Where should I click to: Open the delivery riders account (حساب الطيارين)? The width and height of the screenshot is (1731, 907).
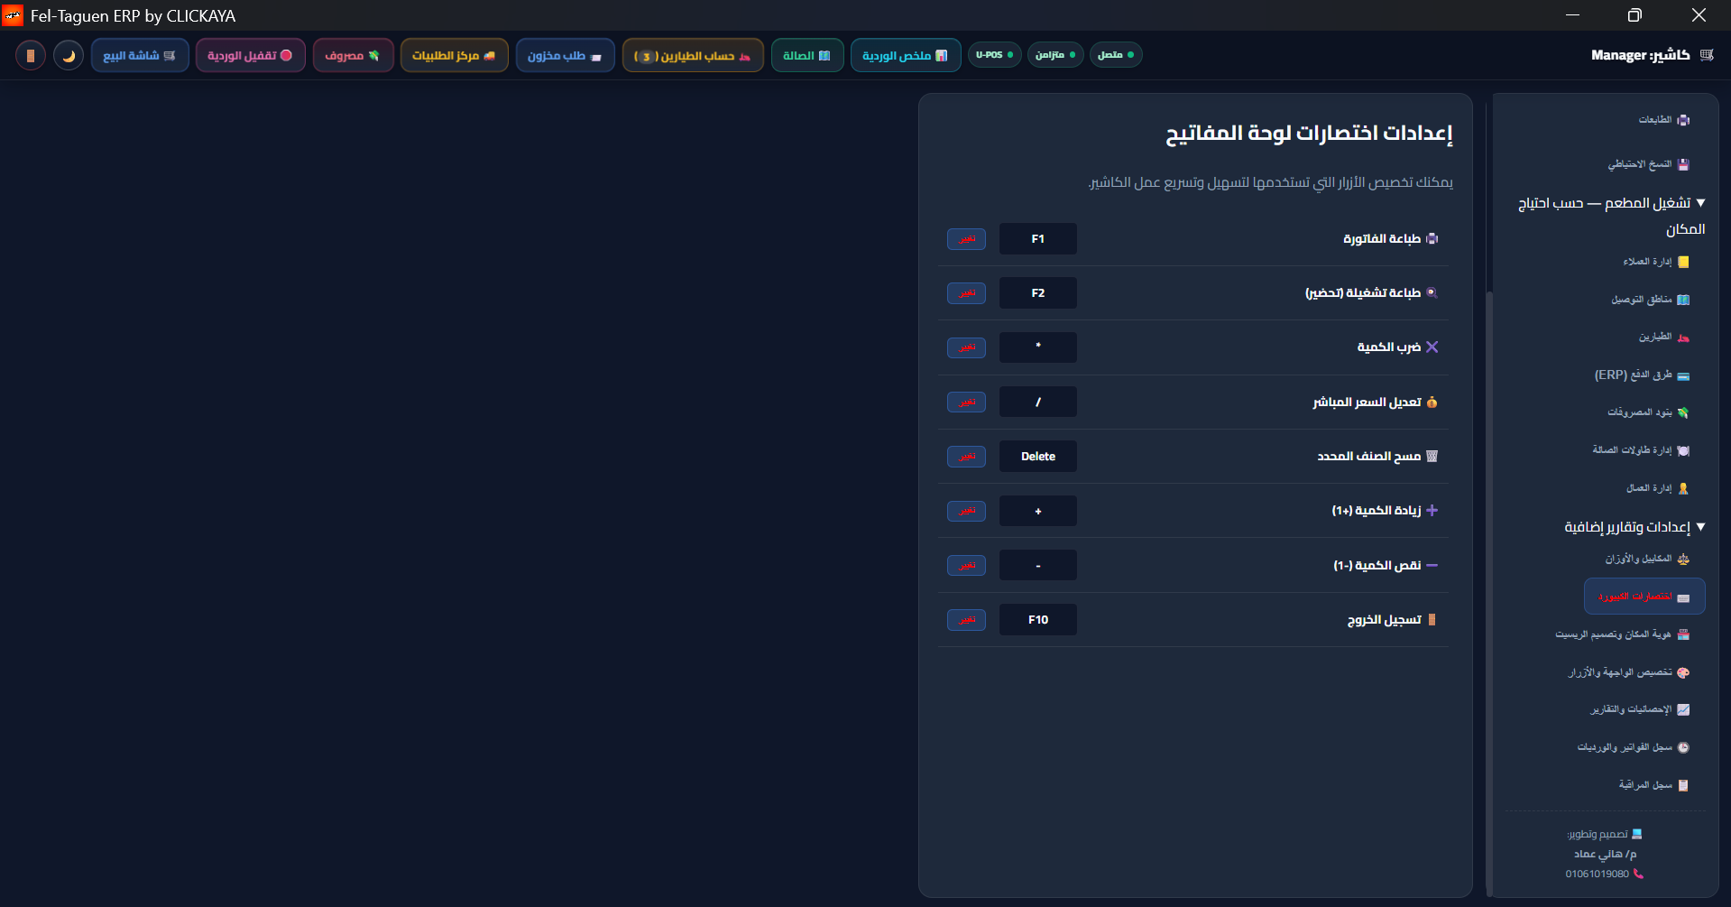[x=693, y=55]
